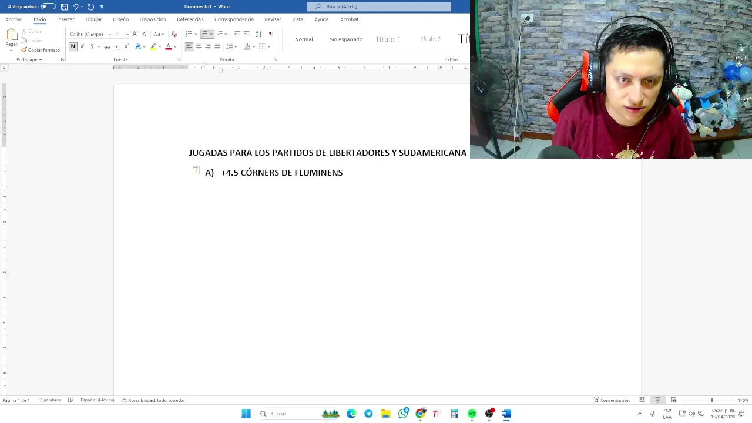The image size is (752, 423).
Task: Clear all formatting with the eraser A icon
Action: pos(174,34)
